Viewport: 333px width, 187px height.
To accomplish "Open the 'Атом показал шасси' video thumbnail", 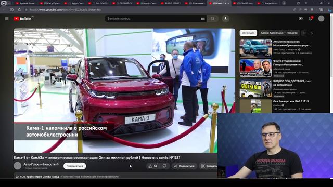I will point(255,48).
